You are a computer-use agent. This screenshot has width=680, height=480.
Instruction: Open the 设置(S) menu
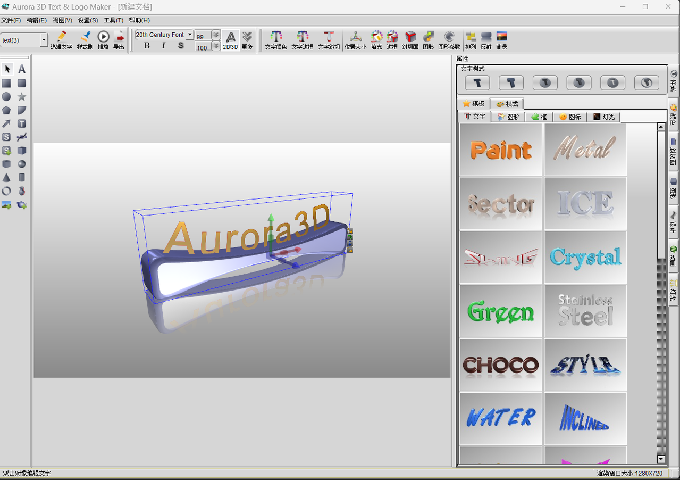(88, 20)
